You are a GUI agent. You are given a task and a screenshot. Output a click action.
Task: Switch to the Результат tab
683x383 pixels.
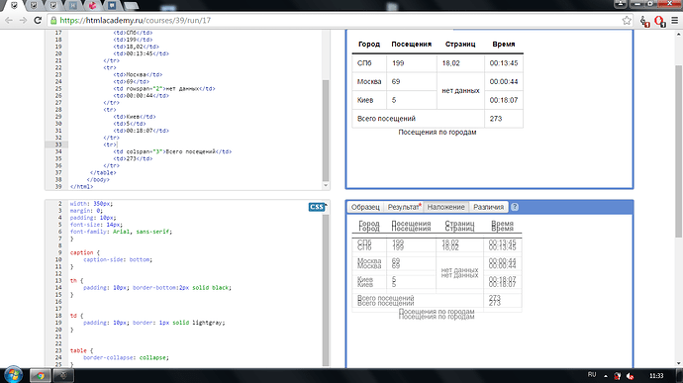click(x=403, y=207)
